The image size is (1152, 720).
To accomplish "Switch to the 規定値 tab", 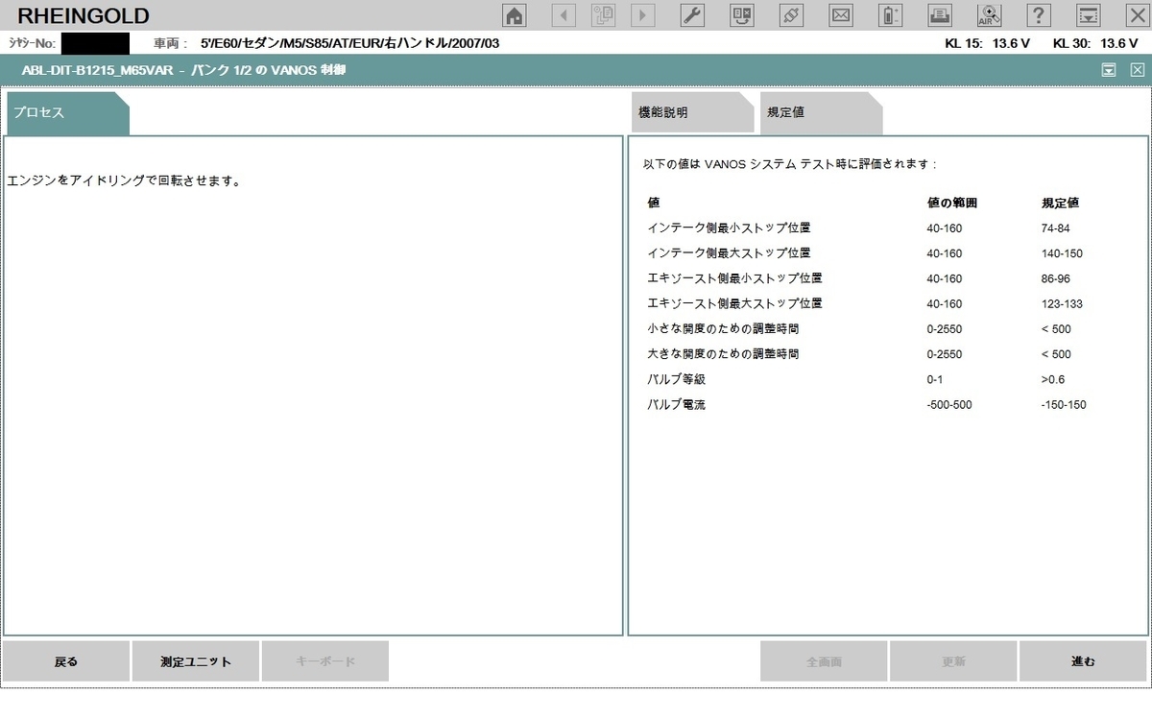I will point(821,112).
